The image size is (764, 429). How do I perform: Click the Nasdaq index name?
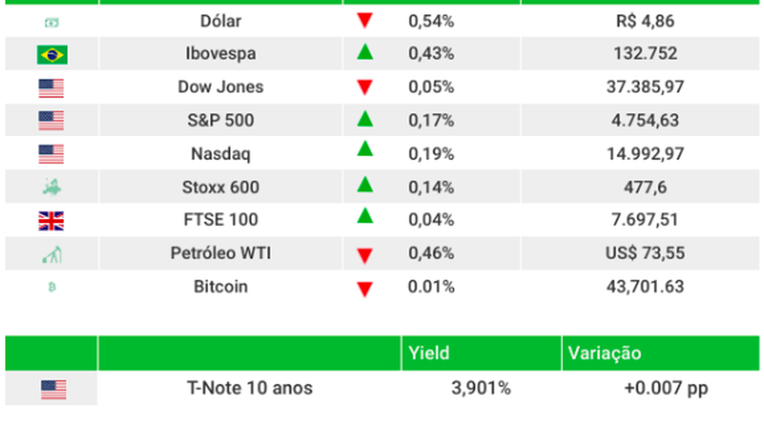point(221,154)
